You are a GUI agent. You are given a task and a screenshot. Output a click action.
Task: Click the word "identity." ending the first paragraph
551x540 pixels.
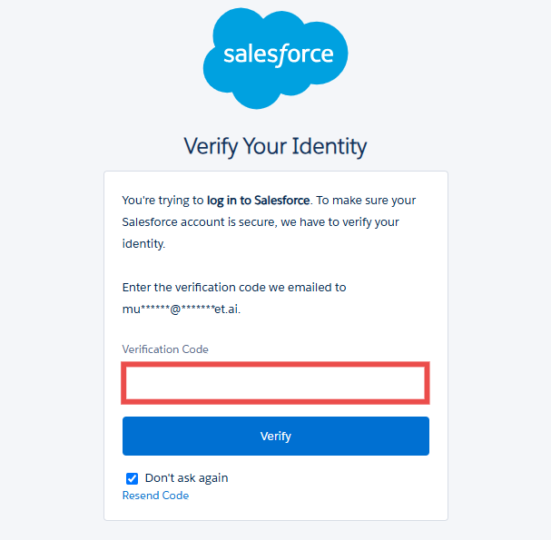point(143,243)
